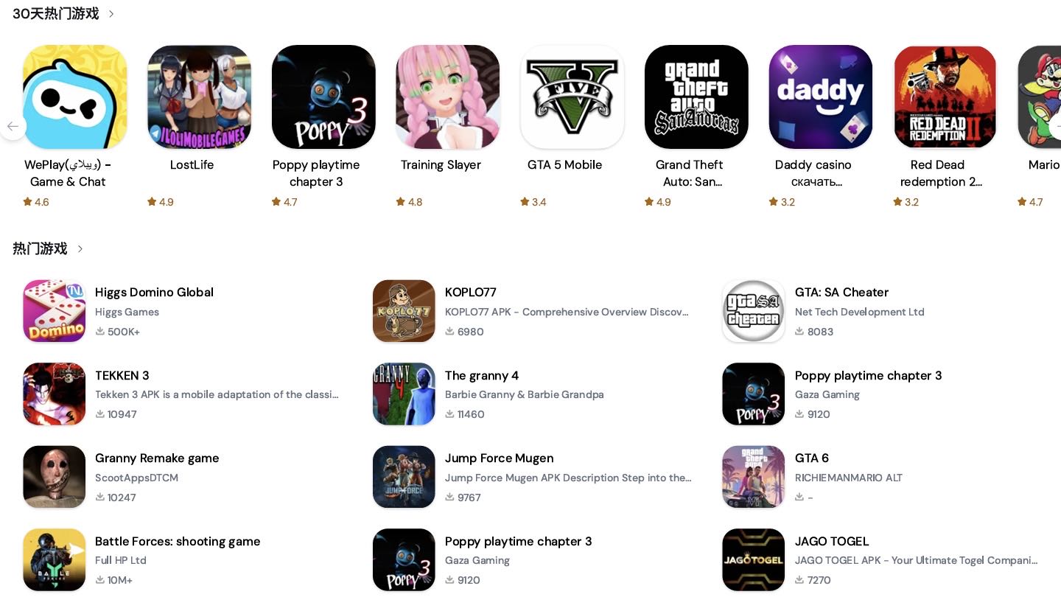Go to previous games with left arrow
This screenshot has width=1061, height=597.
pos(13,127)
